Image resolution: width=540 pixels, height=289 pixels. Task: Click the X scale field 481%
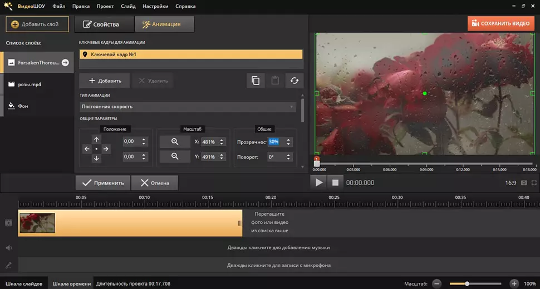click(209, 142)
